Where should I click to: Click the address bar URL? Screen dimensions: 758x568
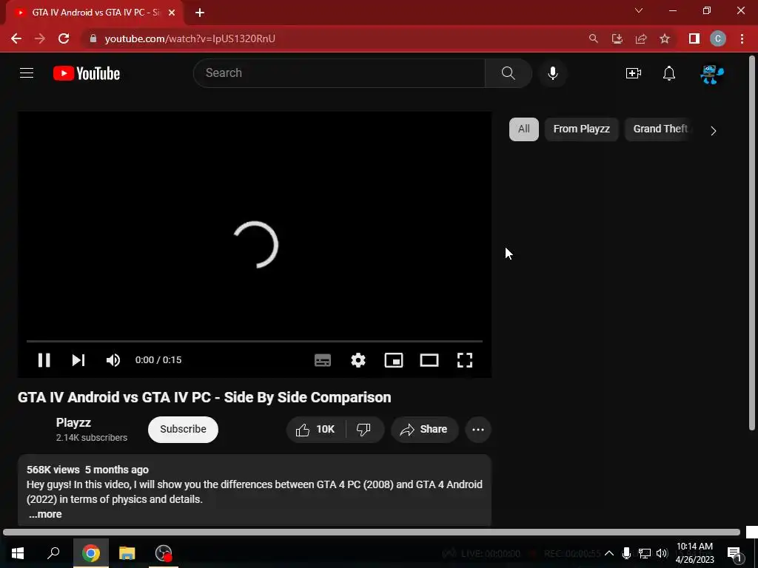[x=190, y=38]
